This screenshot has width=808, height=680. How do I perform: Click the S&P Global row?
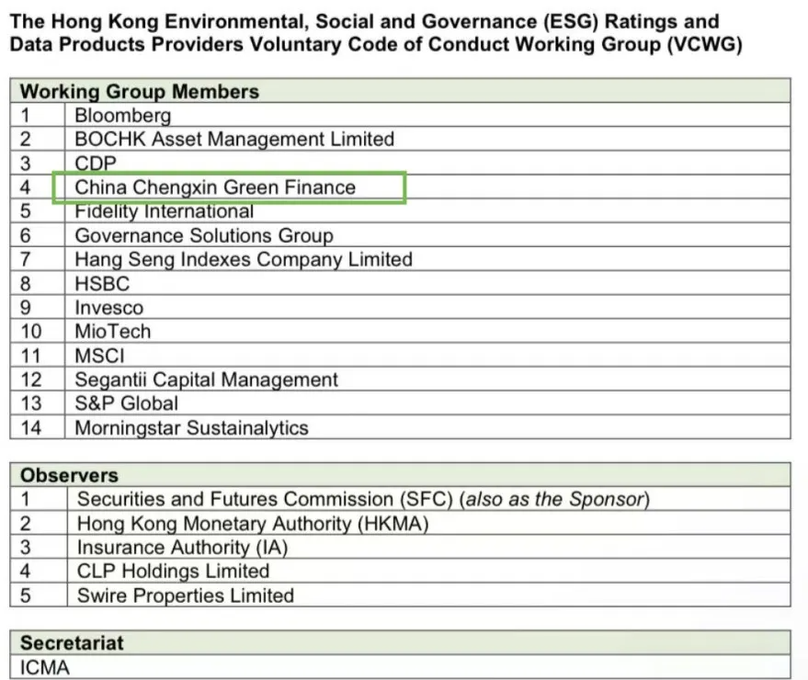tap(126, 403)
